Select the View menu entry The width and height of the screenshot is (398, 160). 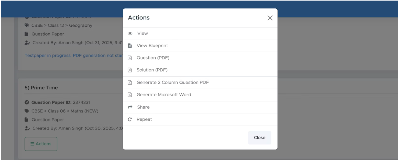click(142, 34)
